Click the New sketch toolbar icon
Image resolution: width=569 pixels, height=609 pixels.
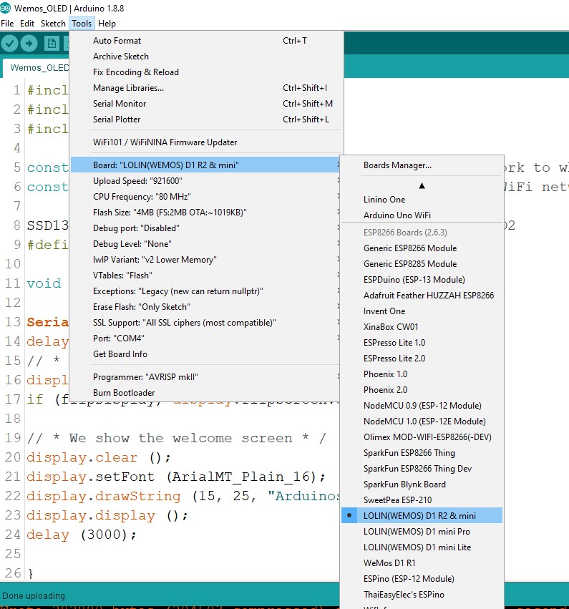pyautogui.click(x=52, y=43)
